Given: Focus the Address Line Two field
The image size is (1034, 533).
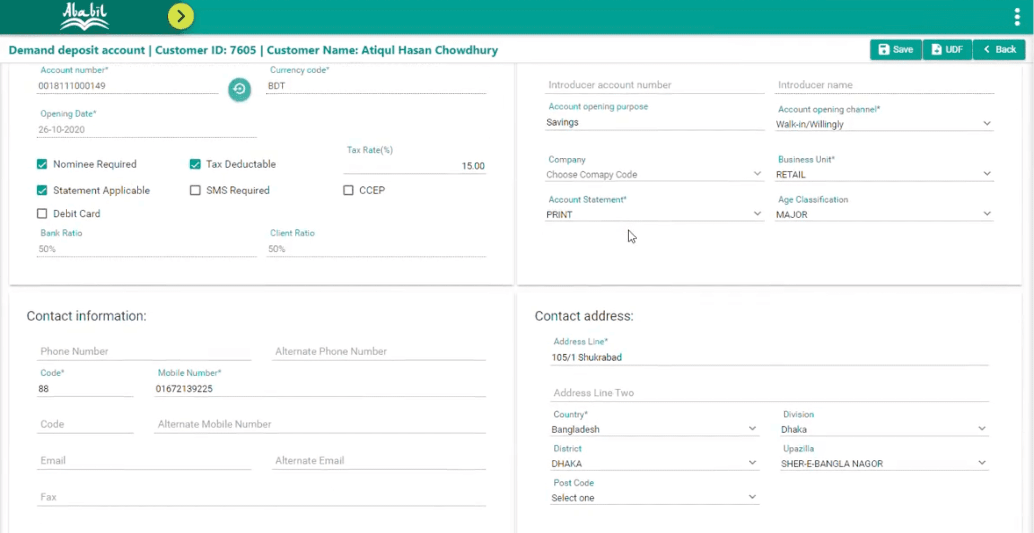Looking at the screenshot, I should point(769,393).
